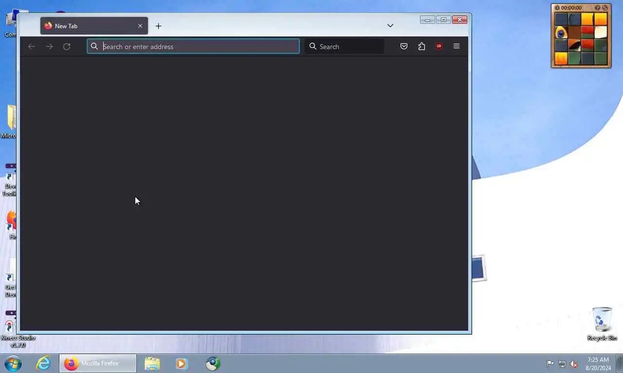
Task: Open a new tab with plus button
Action: [158, 26]
